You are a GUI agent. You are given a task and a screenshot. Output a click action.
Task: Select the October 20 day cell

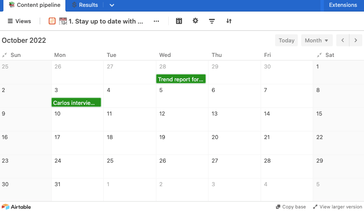coord(235,143)
